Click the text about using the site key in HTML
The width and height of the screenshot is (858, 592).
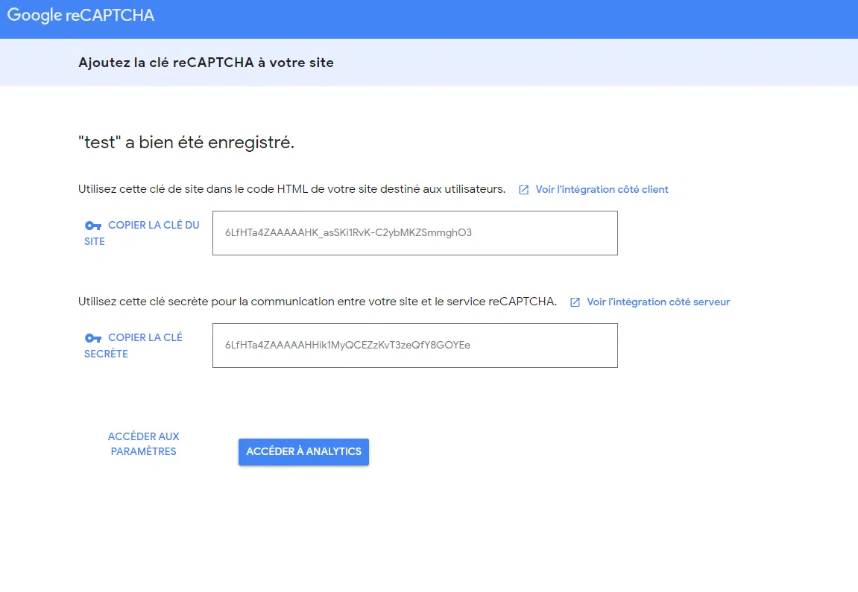pos(291,189)
